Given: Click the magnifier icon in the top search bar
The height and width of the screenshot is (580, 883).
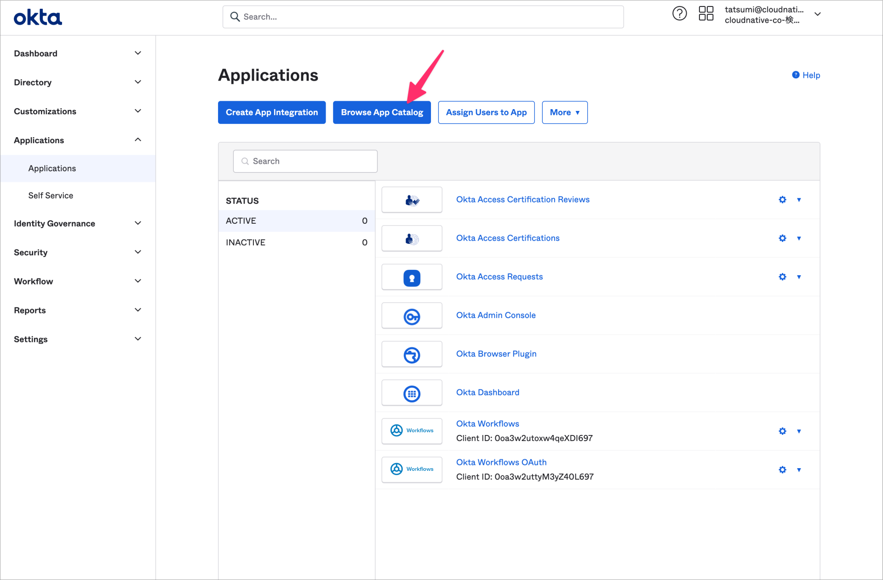Looking at the screenshot, I should [235, 17].
